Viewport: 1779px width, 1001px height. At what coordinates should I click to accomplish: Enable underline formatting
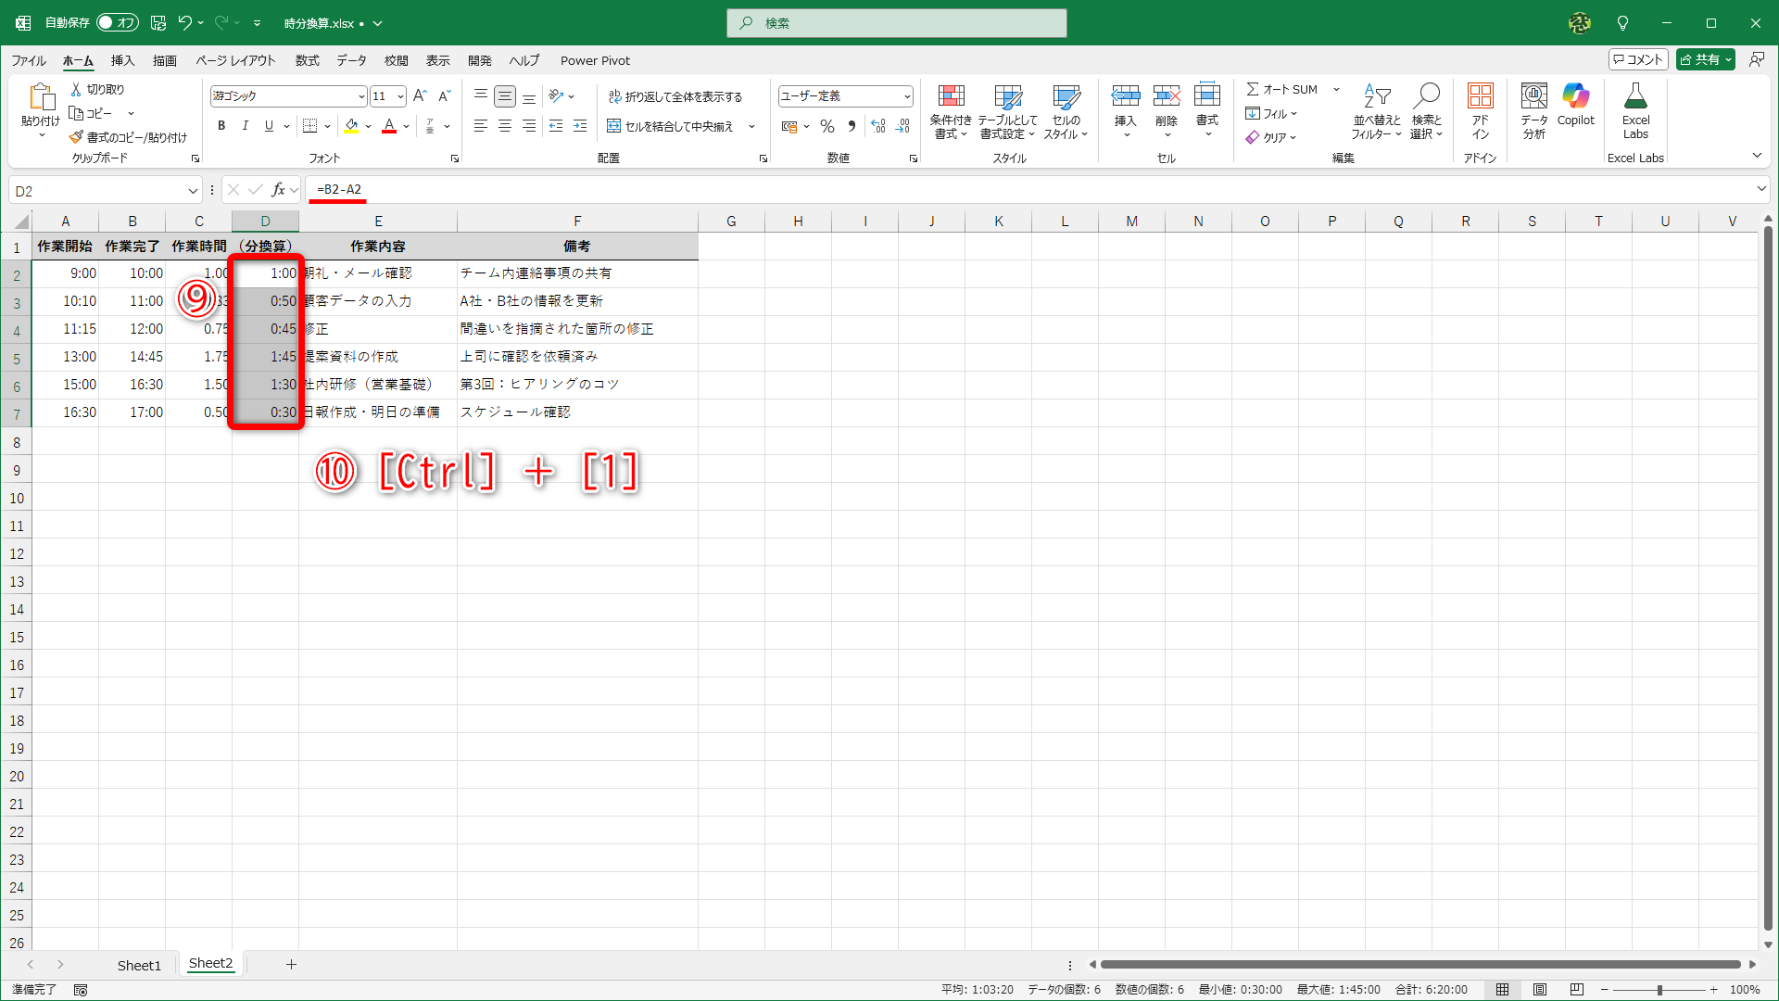268,125
